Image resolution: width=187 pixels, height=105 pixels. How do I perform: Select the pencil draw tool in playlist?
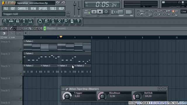coord(11,29)
